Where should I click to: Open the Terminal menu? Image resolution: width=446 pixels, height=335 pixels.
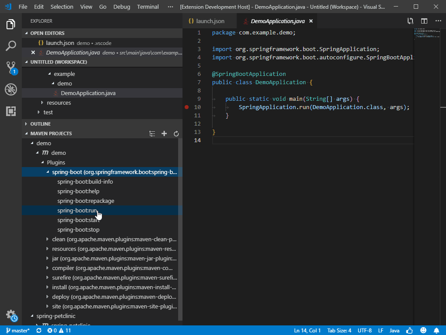[148, 7]
